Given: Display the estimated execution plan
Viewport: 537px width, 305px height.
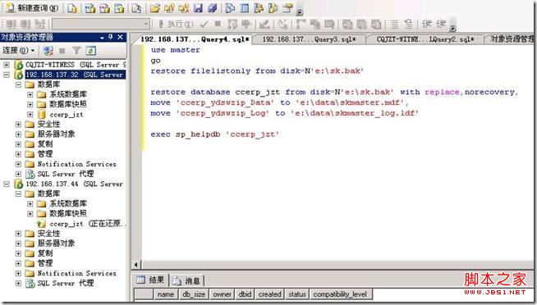Looking at the screenshot, I should click(x=232, y=24).
